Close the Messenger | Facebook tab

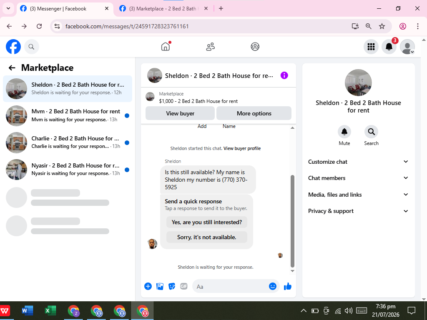click(107, 8)
